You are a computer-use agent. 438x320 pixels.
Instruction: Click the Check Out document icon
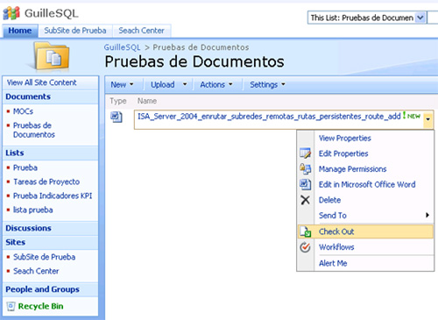pyautogui.click(x=306, y=231)
